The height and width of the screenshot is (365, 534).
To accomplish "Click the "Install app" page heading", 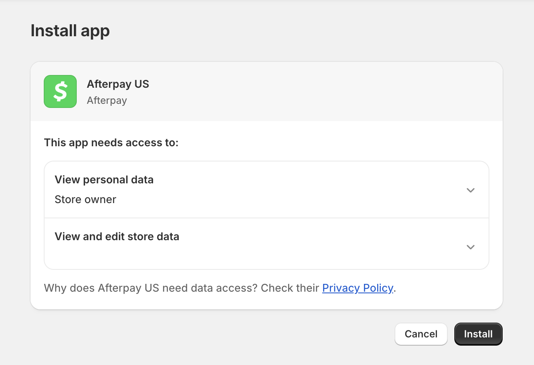I will (x=70, y=31).
